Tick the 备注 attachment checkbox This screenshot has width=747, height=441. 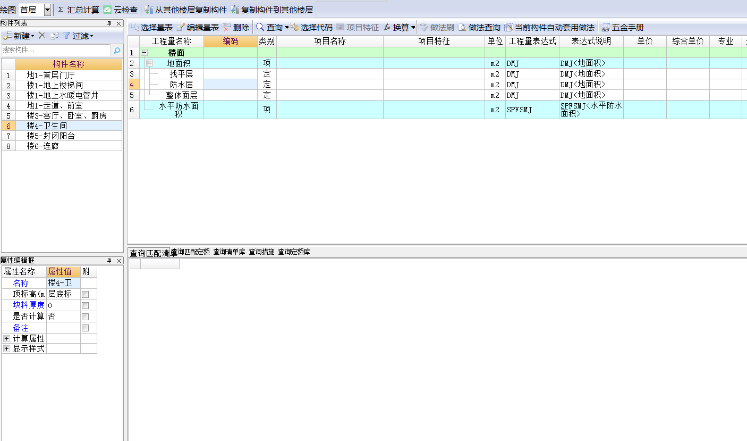85,328
